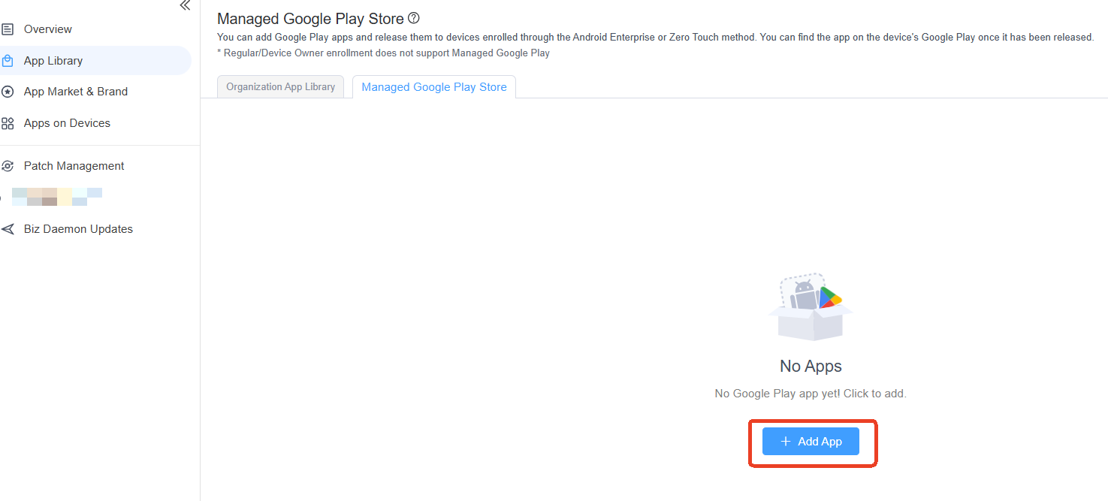This screenshot has width=1108, height=501.
Task: Select App Library in the sidebar
Action: pyautogui.click(x=95, y=61)
